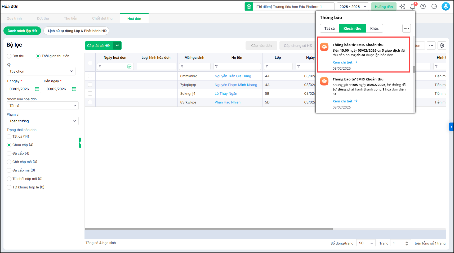Viewport: 454px width, 253px height.
Task: Select the Đợt thu radio option
Action: coord(9,56)
